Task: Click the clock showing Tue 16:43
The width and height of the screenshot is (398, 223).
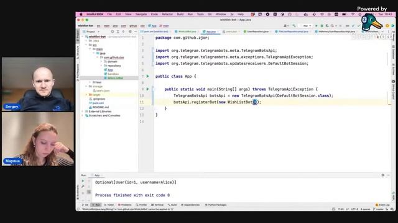Action: pyautogui.click(x=385, y=14)
